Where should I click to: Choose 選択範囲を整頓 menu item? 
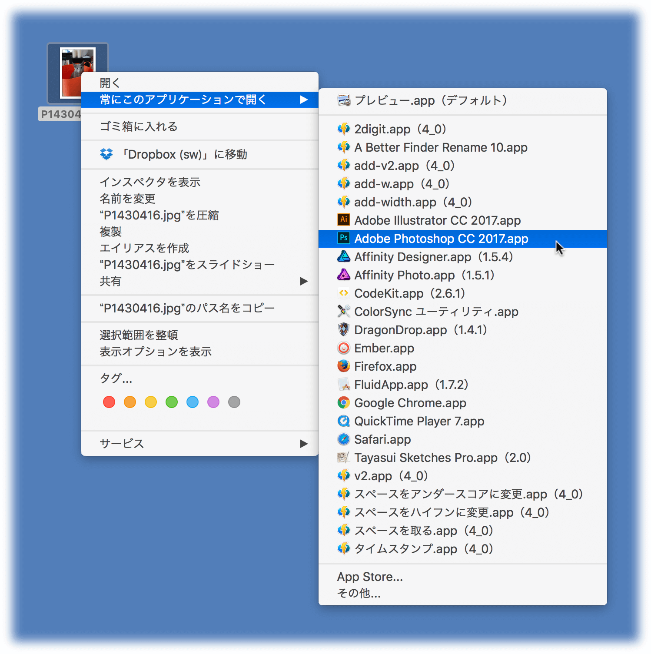tap(200, 335)
